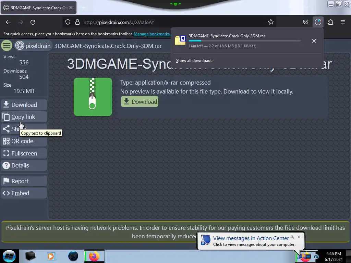Screen dimensions: 351x263
Task: Report this file with the Report button
Action: [24, 181]
